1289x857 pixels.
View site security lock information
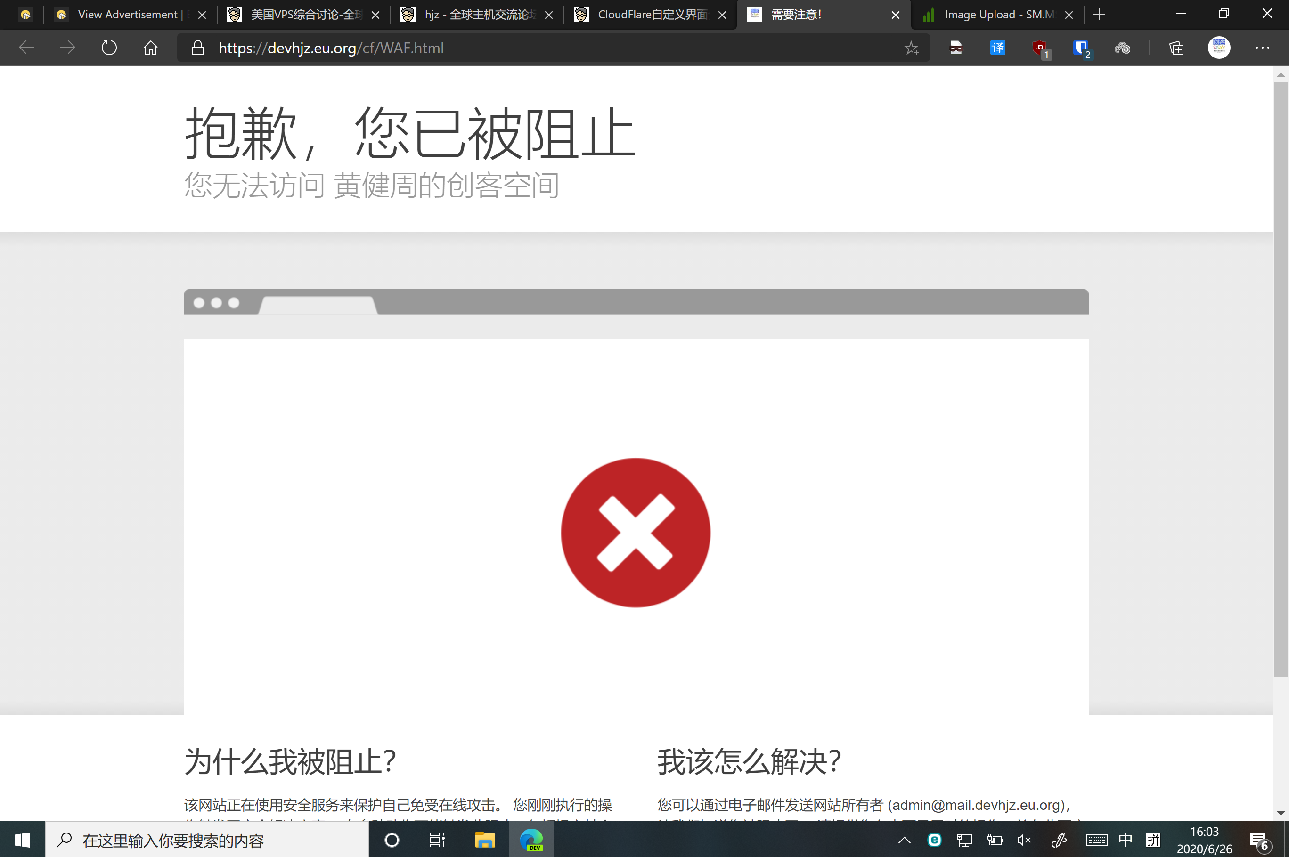[x=197, y=48]
